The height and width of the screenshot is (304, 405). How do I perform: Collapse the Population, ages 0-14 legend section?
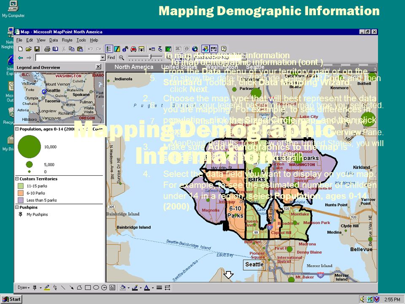(17, 129)
